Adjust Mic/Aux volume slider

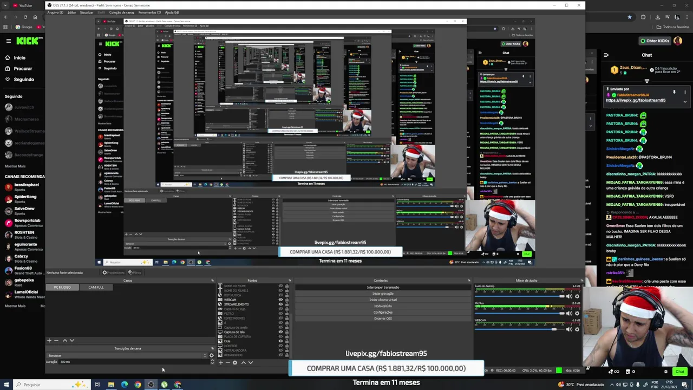pos(519,313)
